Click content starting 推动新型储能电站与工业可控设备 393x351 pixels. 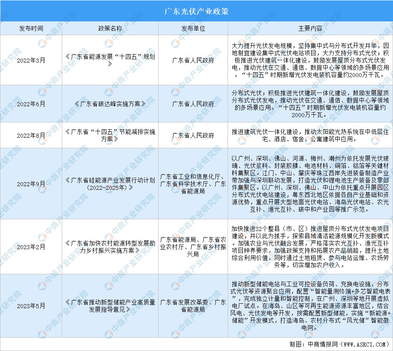click(310, 306)
